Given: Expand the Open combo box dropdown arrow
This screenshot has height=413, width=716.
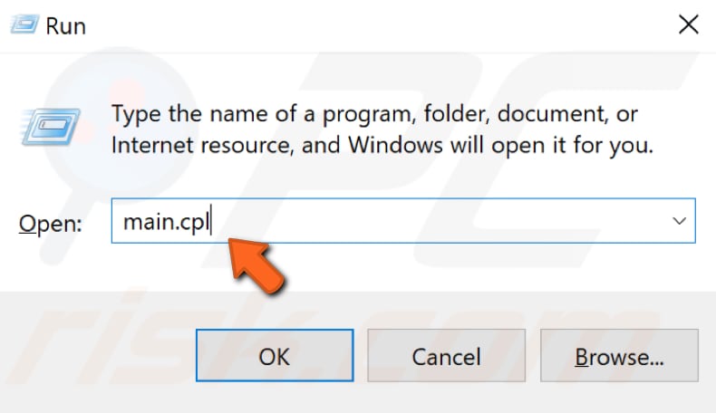Looking at the screenshot, I should tap(679, 221).
